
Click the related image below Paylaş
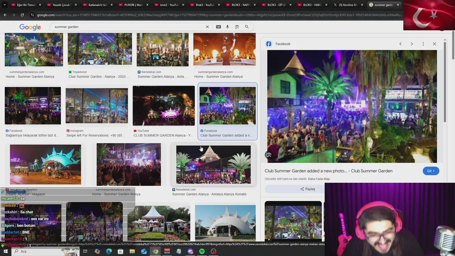[293, 220]
